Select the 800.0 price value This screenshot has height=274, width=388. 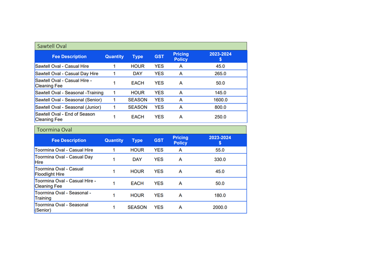220,107
